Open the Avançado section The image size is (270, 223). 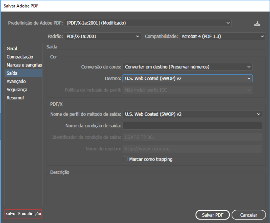pyautogui.click(x=16, y=81)
